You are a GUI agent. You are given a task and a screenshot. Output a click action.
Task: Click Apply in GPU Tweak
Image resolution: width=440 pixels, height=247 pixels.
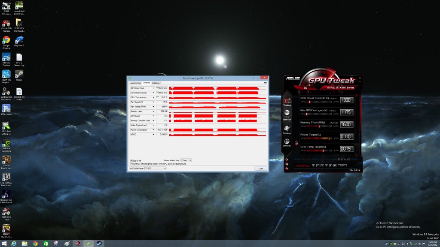(x=306, y=160)
